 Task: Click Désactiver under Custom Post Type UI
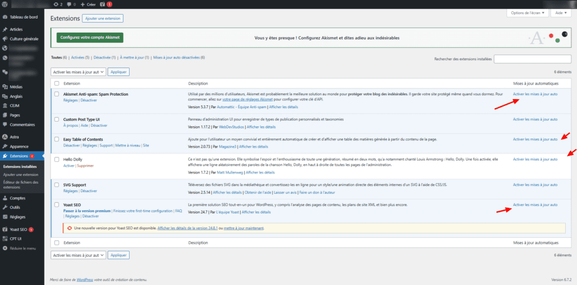tap(99, 126)
